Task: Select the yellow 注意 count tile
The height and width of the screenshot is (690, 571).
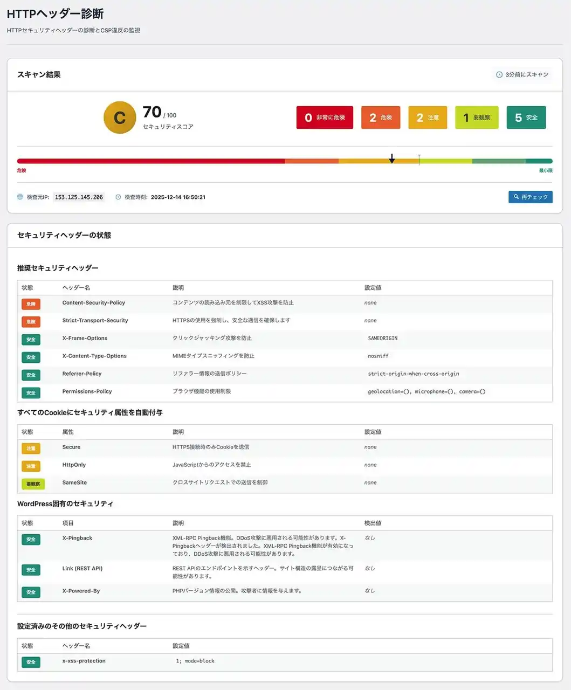Action: point(428,118)
